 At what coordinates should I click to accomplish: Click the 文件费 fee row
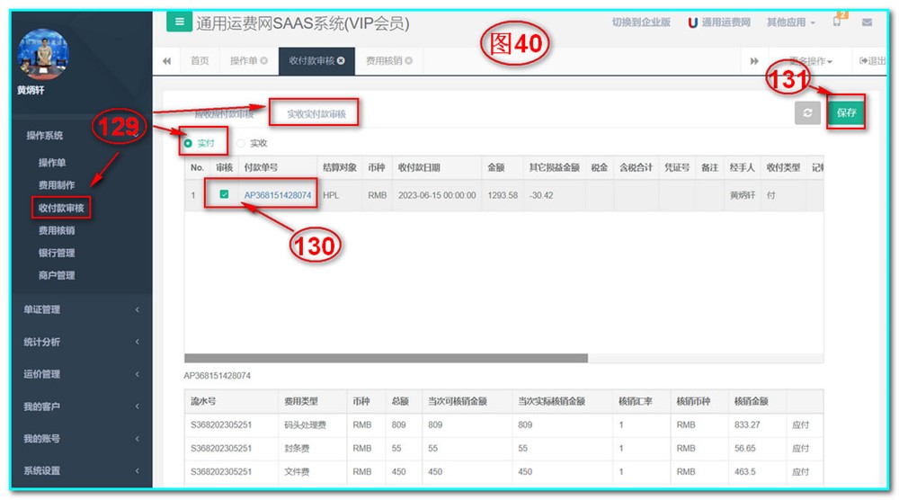pyautogui.click(x=504, y=472)
